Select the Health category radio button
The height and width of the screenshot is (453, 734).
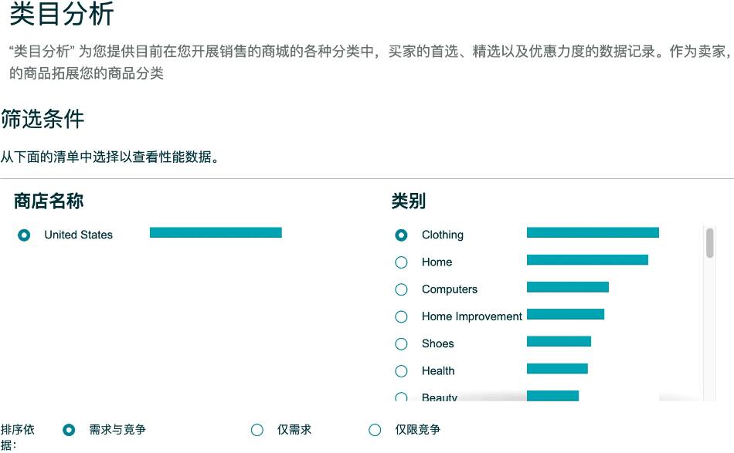coord(401,371)
